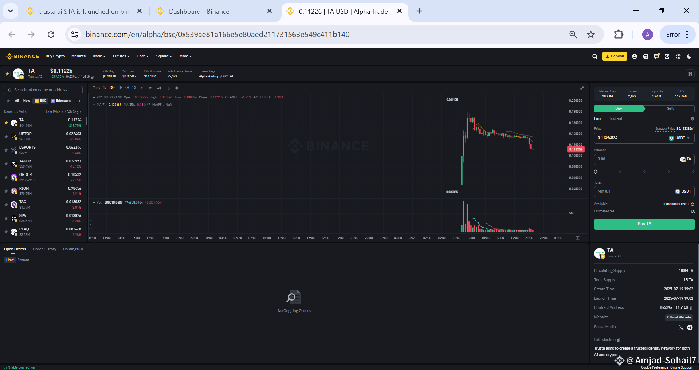The image size is (699, 370).
Task: Click the token search field
Action: tap(43, 90)
